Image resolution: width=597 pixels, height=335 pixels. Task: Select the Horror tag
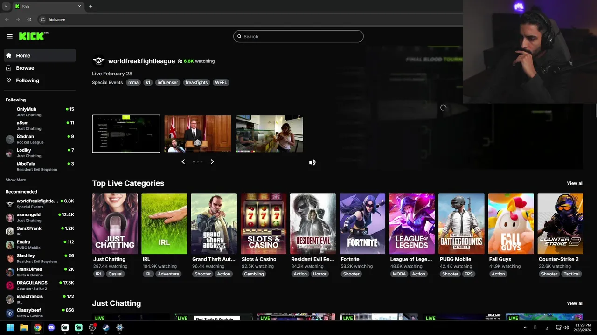coord(320,274)
